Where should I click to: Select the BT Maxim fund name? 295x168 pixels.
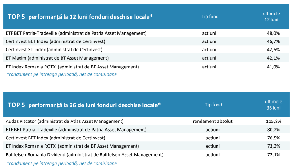(x=57, y=58)
